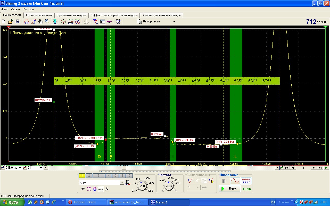Select the Осциллограф tab
Image resolution: width=330 pixels, height=206 pixels.
pos(12,15)
